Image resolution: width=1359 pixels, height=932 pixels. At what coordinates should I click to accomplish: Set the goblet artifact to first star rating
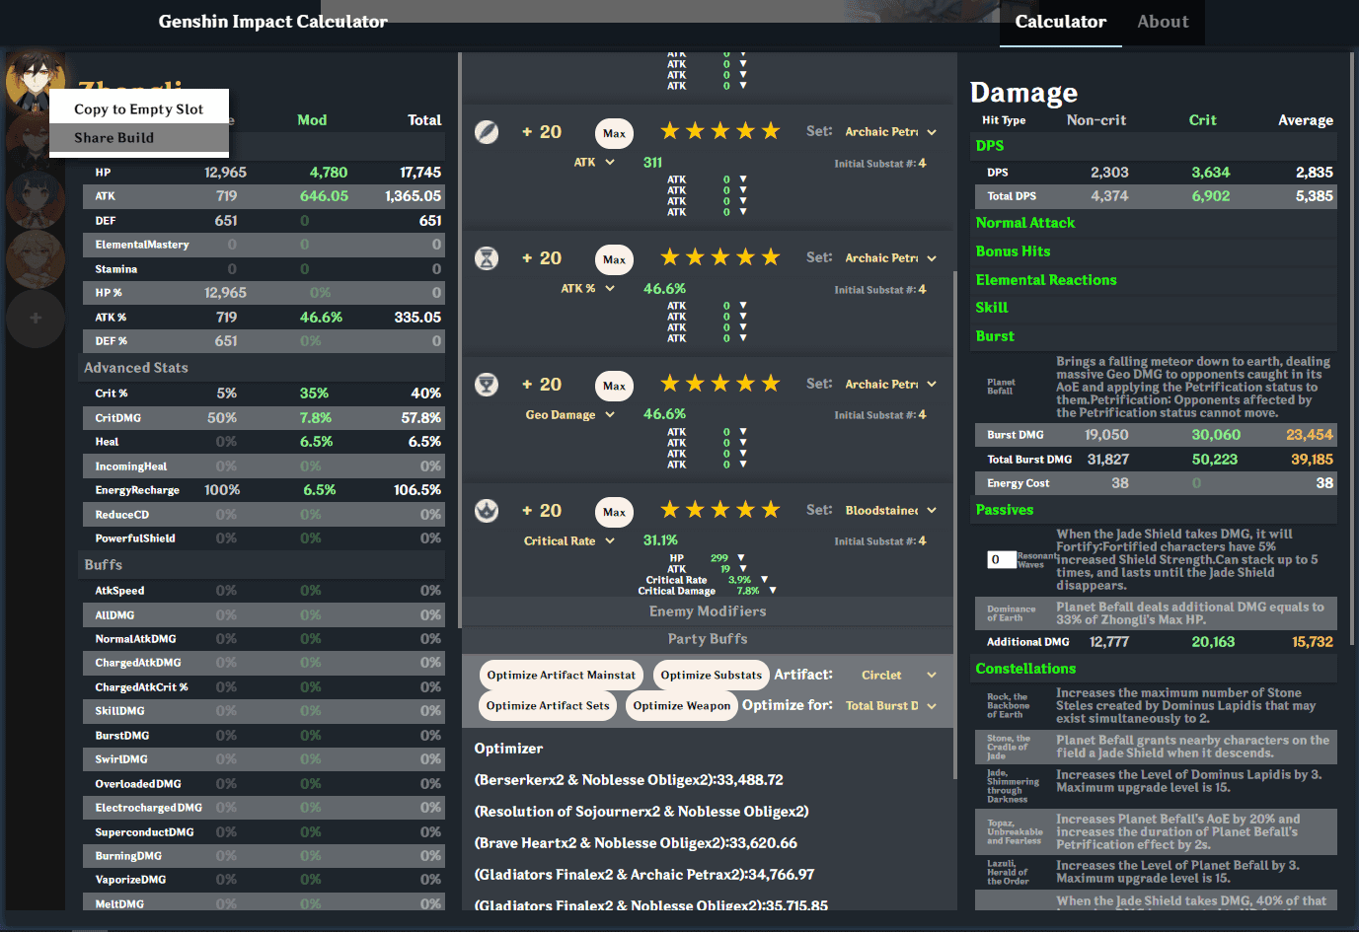click(670, 384)
